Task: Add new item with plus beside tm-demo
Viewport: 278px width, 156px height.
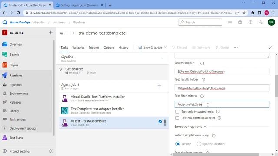Action: point(50,32)
